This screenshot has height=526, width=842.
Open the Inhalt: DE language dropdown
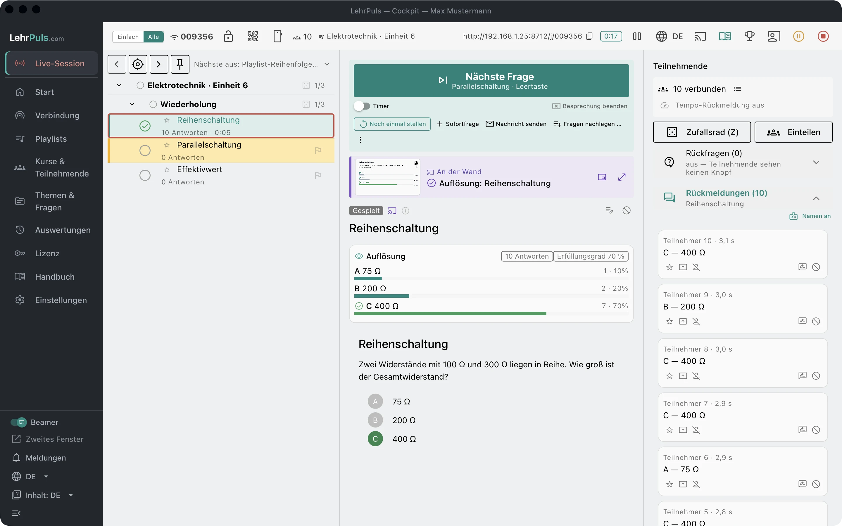click(x=42, y=495)
